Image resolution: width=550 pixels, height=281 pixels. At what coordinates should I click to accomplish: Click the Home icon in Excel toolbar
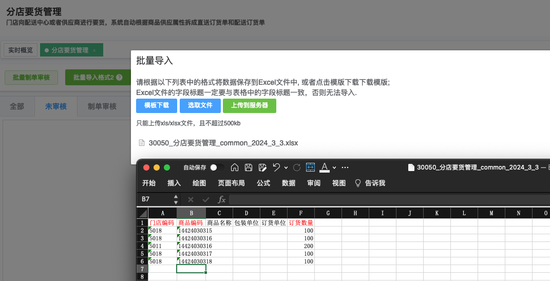pos(235,167)
